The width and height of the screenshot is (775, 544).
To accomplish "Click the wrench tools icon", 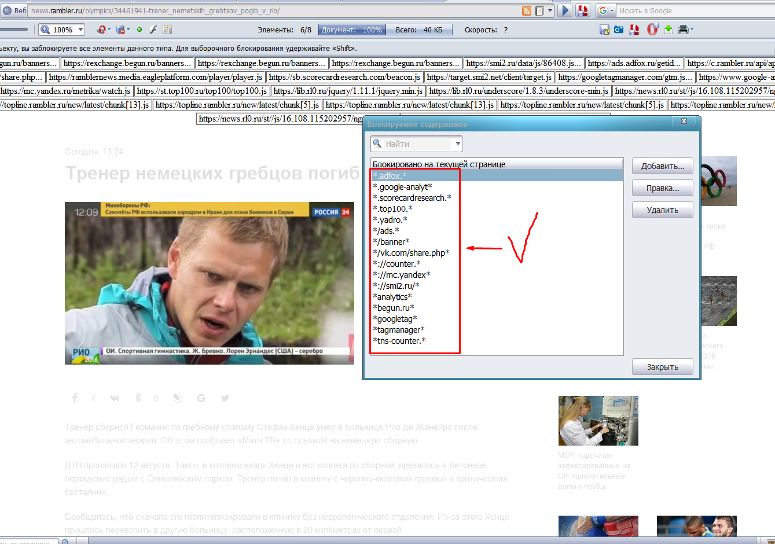I will coord(153,30).
